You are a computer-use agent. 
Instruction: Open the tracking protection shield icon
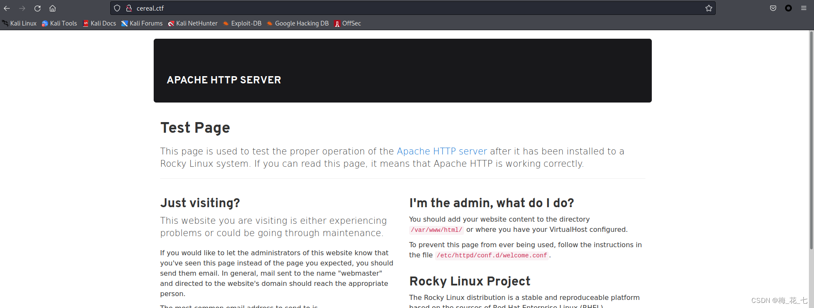[x=117, y=8]
